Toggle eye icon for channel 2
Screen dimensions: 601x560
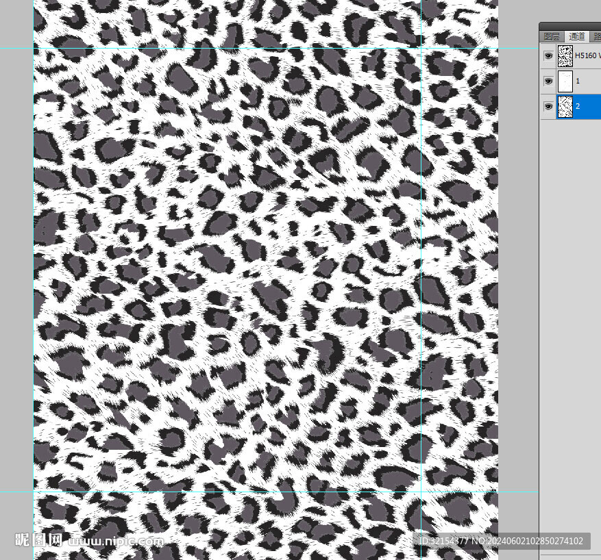click(548, 107)
